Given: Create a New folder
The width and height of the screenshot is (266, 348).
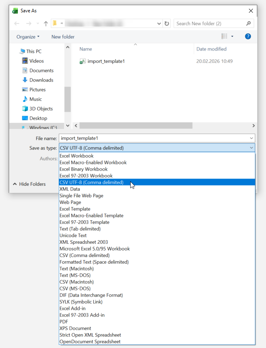Looking at the screenshot, I should point(63,37).
